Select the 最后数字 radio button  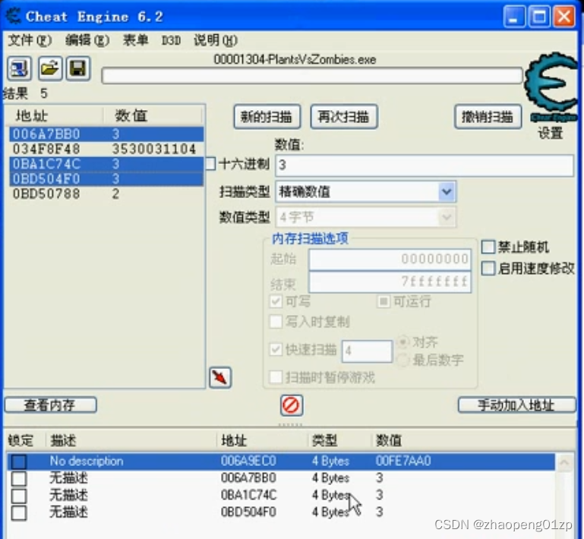[x=403, y=360]
